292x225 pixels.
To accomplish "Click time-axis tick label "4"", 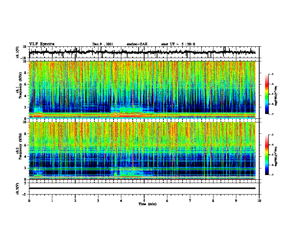I will coord(121,201).
